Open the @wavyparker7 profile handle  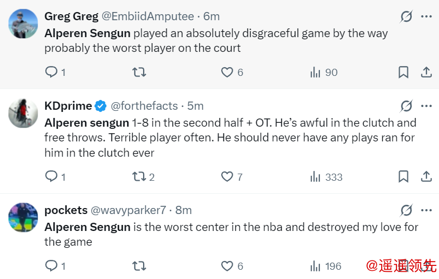point(128,210)
